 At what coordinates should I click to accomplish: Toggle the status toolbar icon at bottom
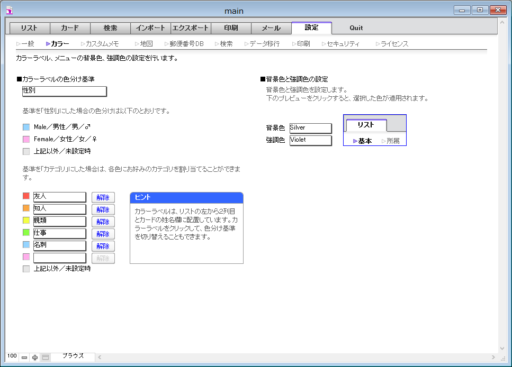pyautogui.click(x=46, y=357)
